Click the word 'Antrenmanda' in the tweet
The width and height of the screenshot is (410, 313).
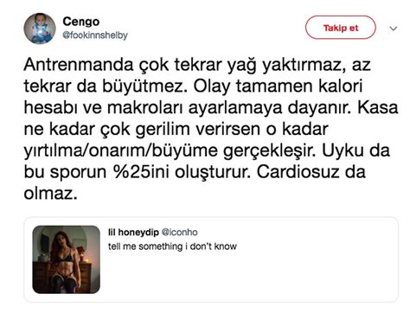tap(79, 65)
